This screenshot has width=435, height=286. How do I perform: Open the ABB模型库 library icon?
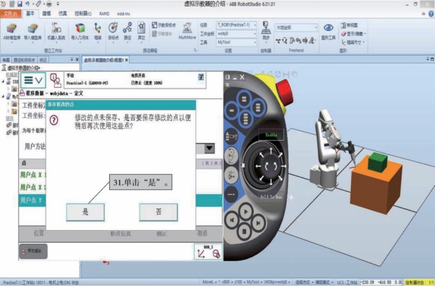click(x=11, y=32)
